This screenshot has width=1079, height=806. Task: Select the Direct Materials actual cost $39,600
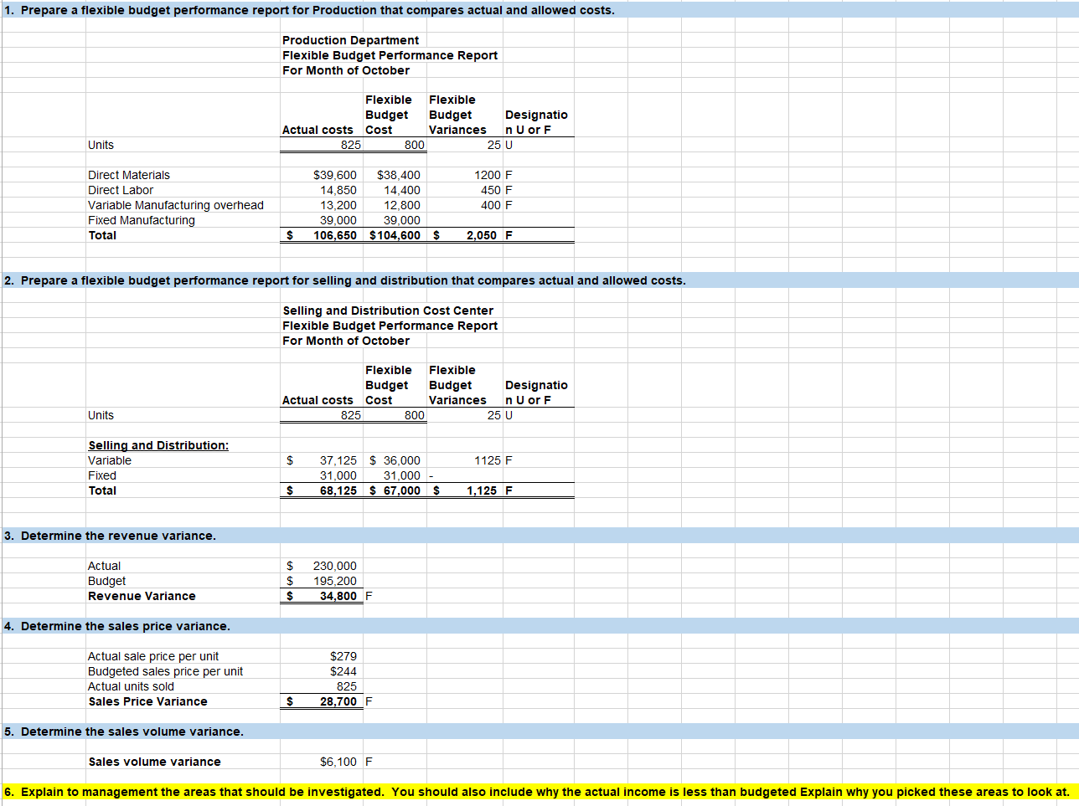(334, 175)
